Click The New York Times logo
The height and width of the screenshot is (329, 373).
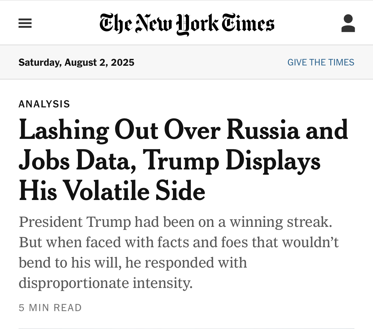pyautogui.click(x=186, y=23)
